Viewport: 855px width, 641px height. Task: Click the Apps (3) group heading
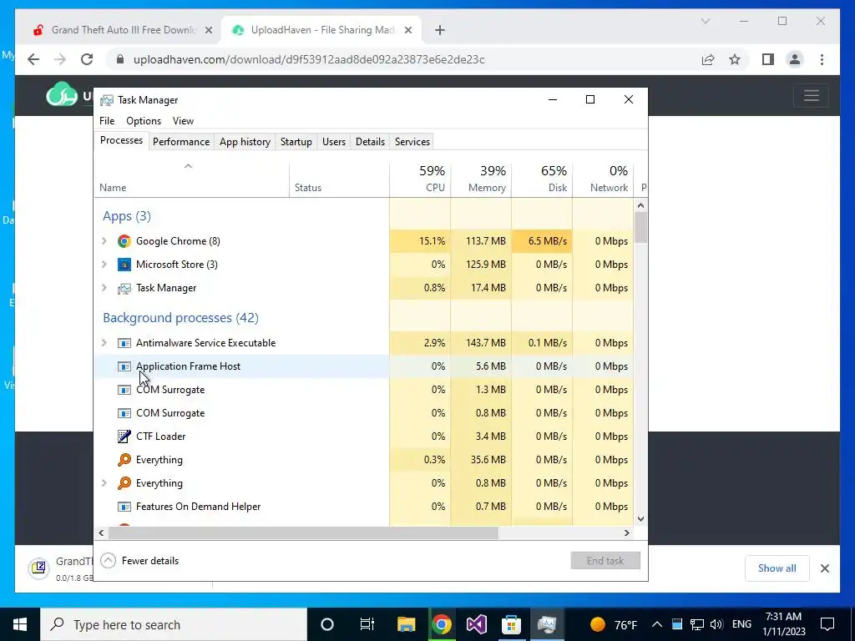127,216
